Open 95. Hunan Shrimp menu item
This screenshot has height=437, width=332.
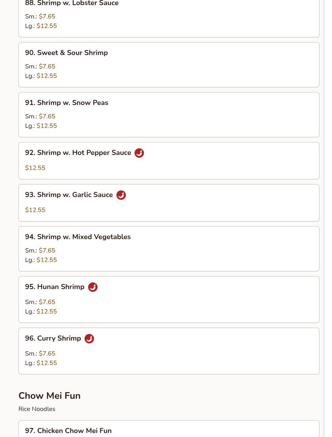click(x=55, y=287)
